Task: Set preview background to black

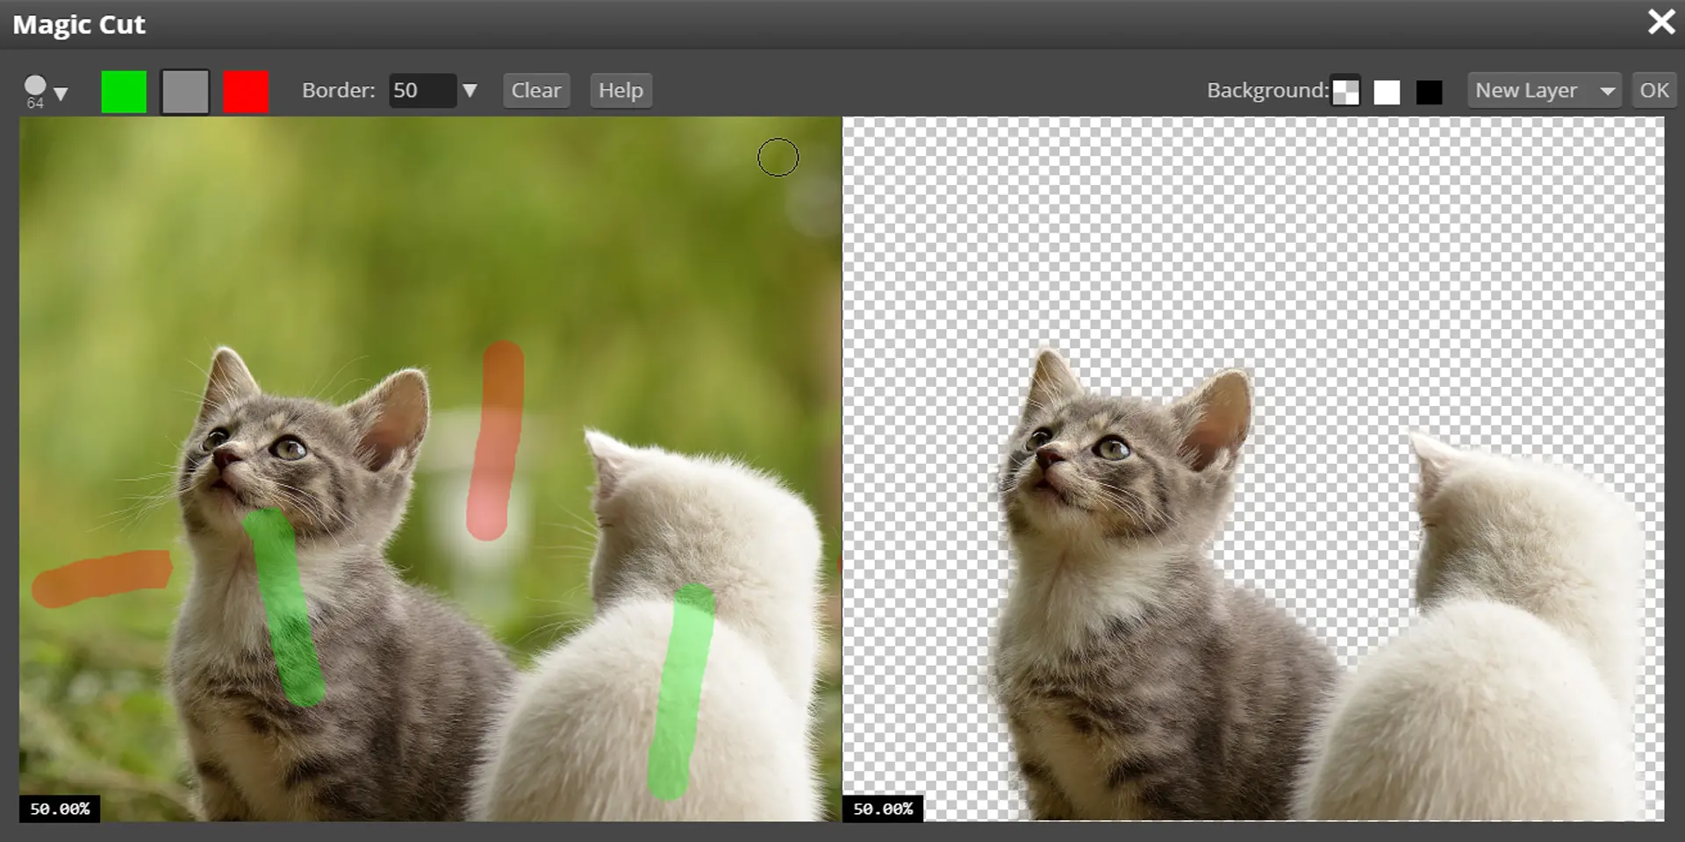Action: coord(1429,92)
